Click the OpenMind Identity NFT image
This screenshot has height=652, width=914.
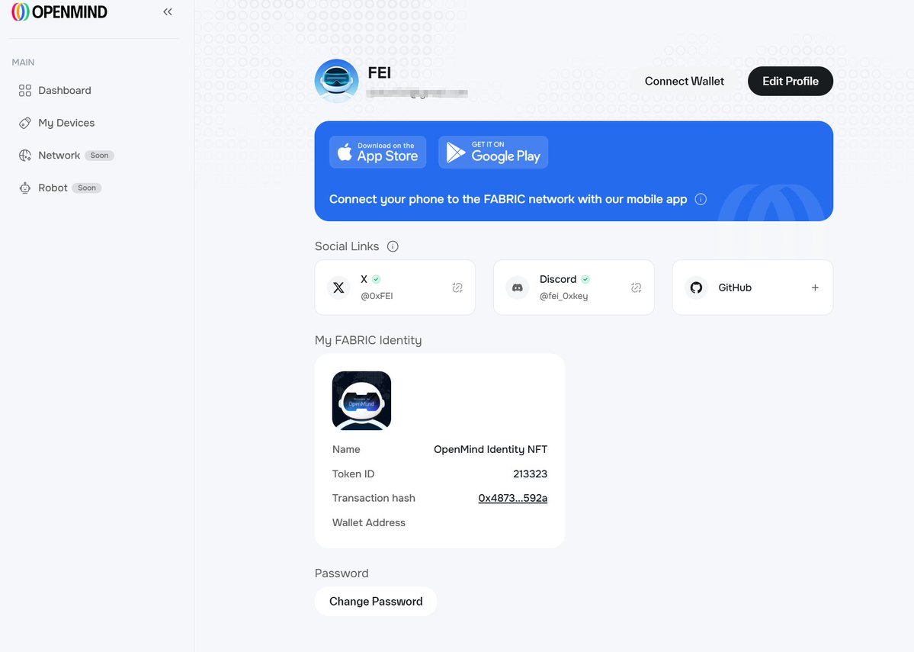tap(361, 400)
